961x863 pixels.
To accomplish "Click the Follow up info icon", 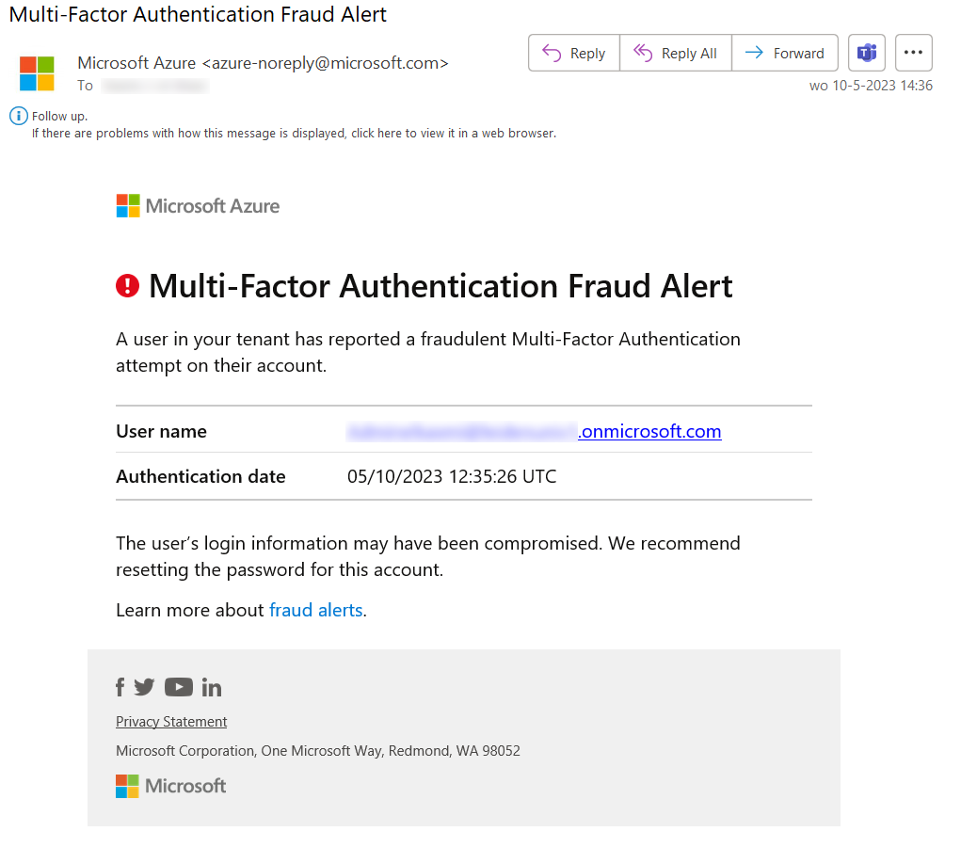I will [18, 116].
